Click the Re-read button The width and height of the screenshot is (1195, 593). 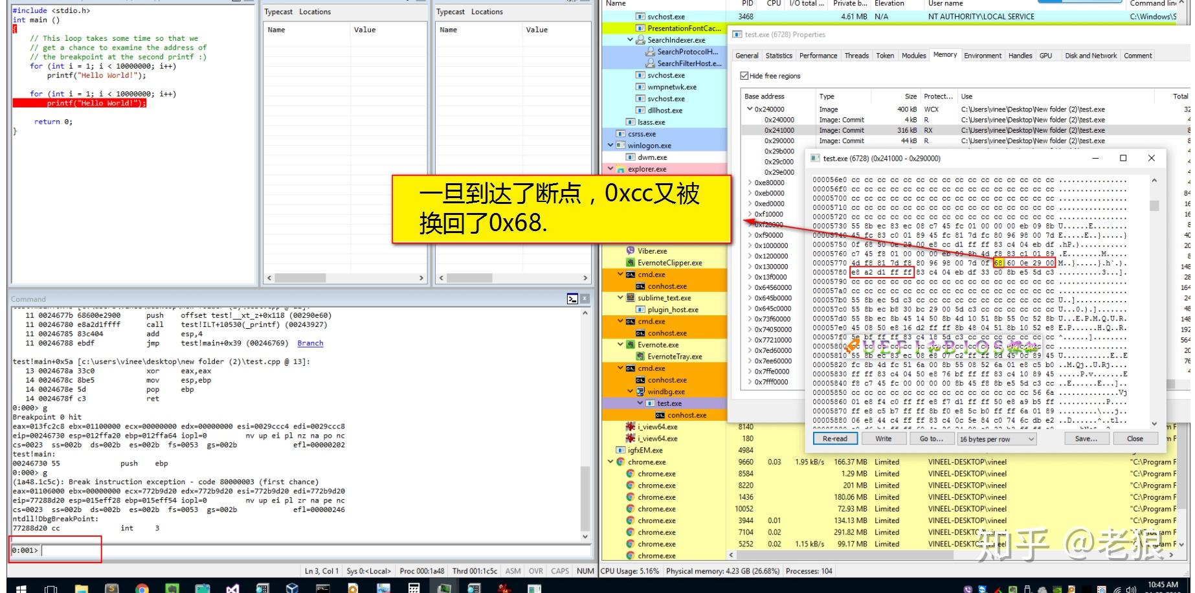(835, 439)
